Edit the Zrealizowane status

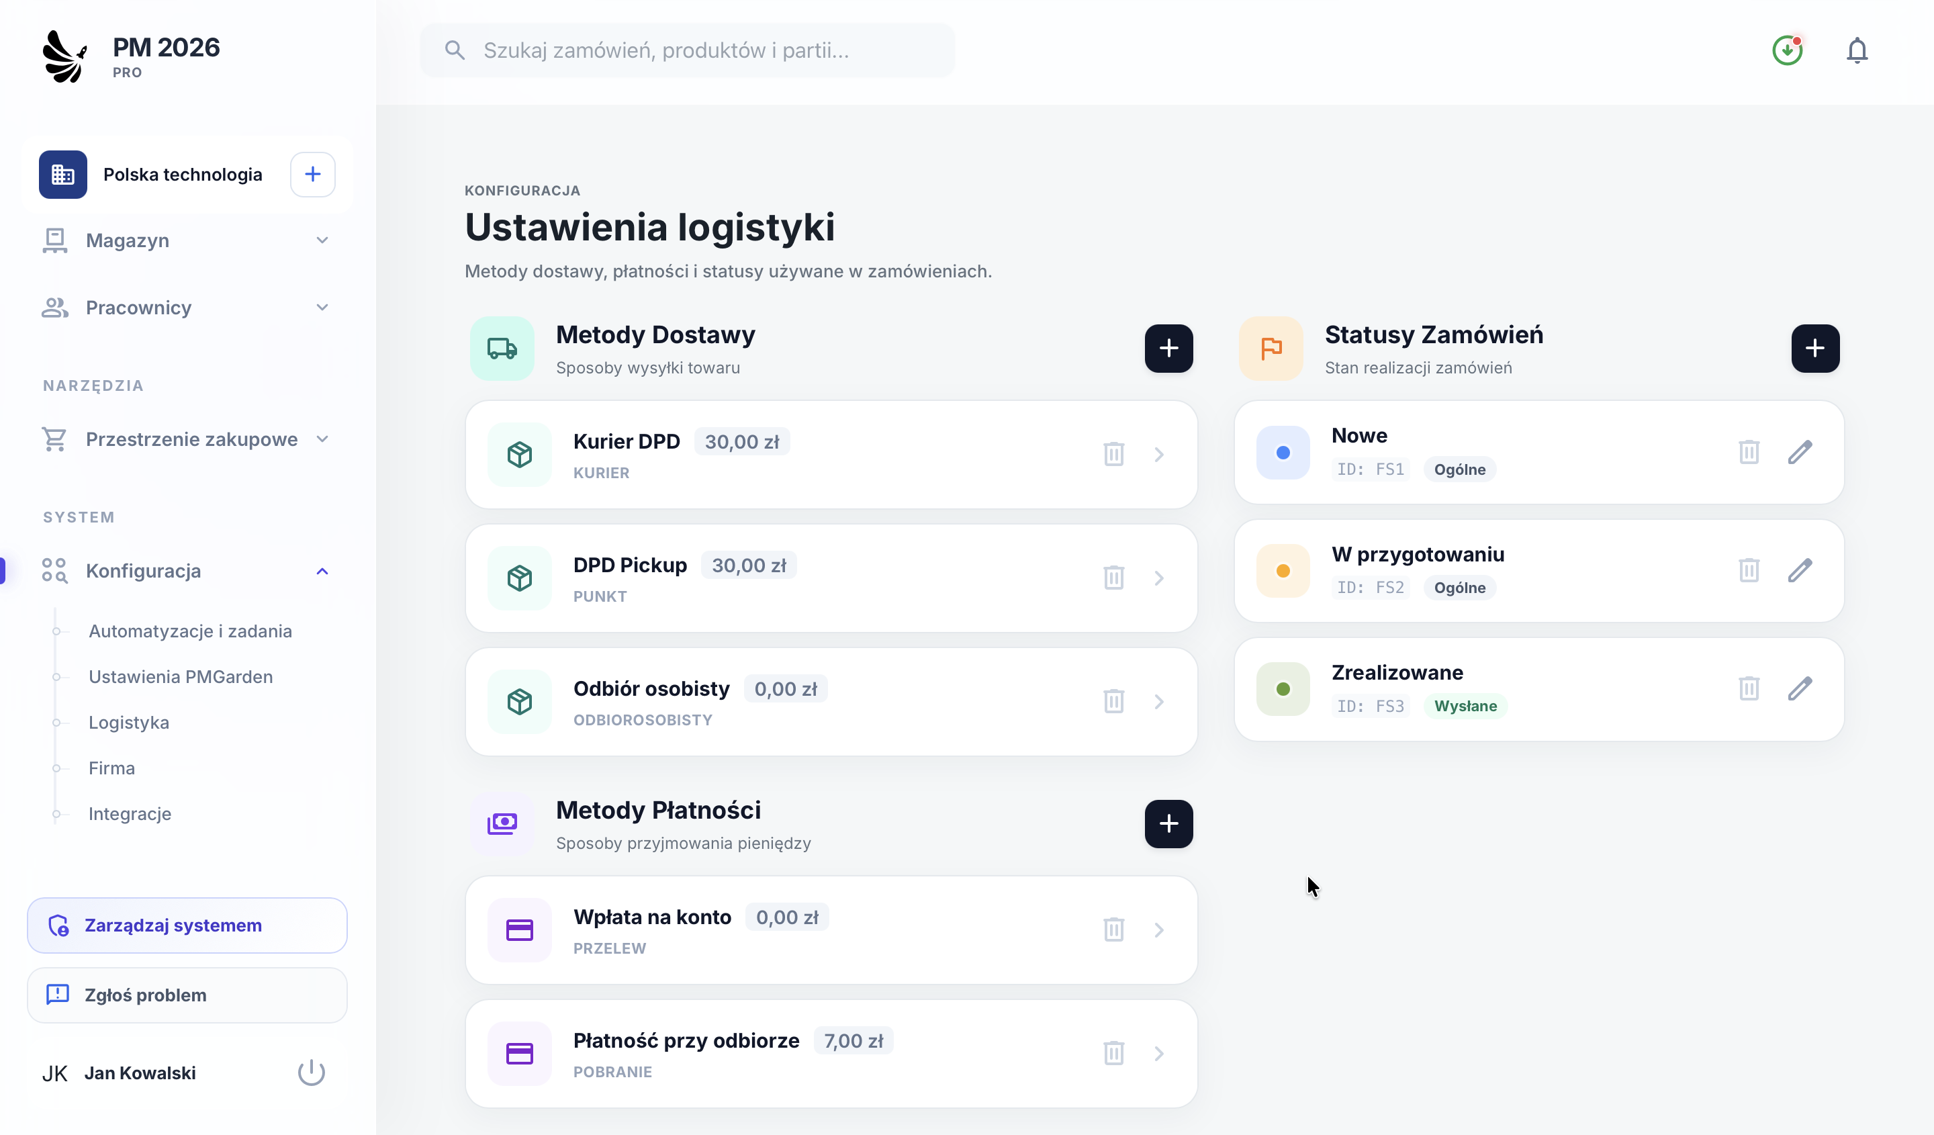pyautogui.click(x=1800, y=688)
